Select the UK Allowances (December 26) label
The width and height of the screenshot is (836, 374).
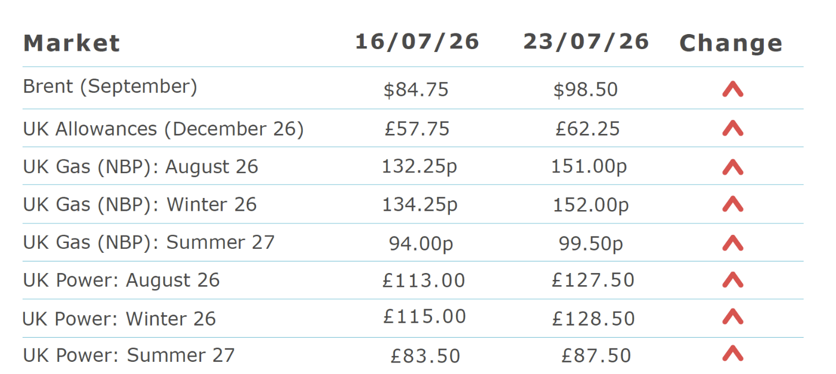pos(163,129)
